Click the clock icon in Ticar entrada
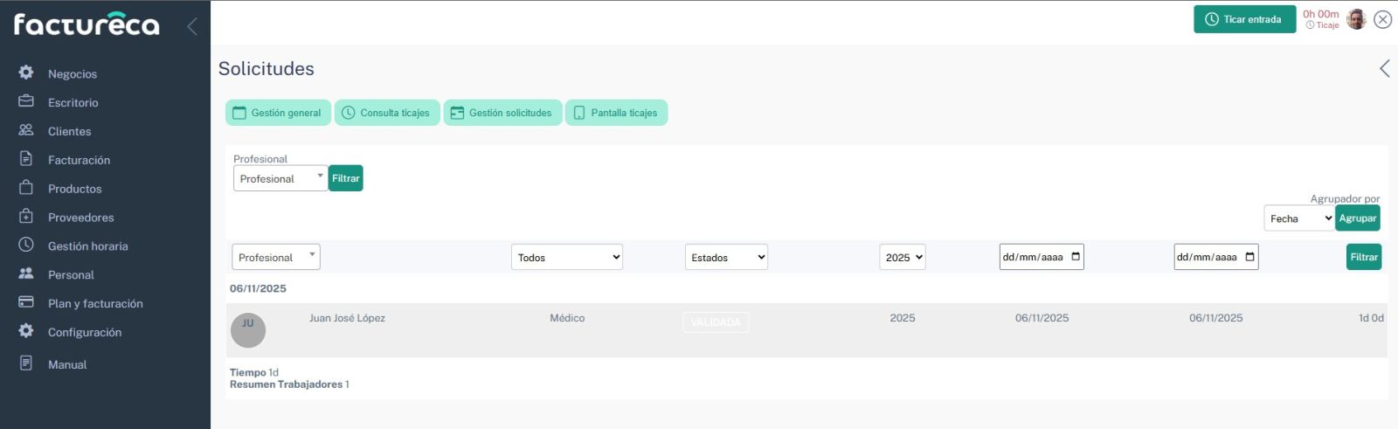Screen dimensions: 1398x429 point(1212,19)
